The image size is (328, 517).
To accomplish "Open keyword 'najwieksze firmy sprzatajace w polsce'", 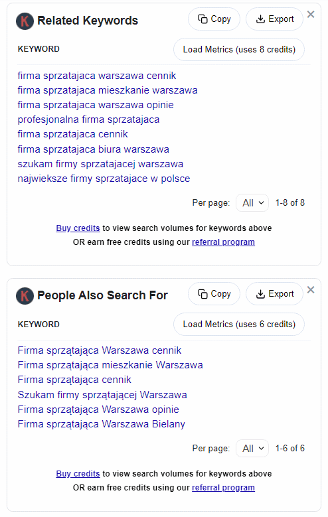I will [104, 179].
